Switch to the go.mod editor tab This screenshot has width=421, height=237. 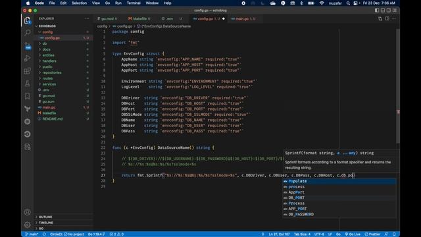click(x=107, y=18)
